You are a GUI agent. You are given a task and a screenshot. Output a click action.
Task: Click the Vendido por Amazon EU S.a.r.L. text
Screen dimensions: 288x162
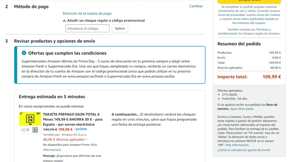[x=65, y=135]
